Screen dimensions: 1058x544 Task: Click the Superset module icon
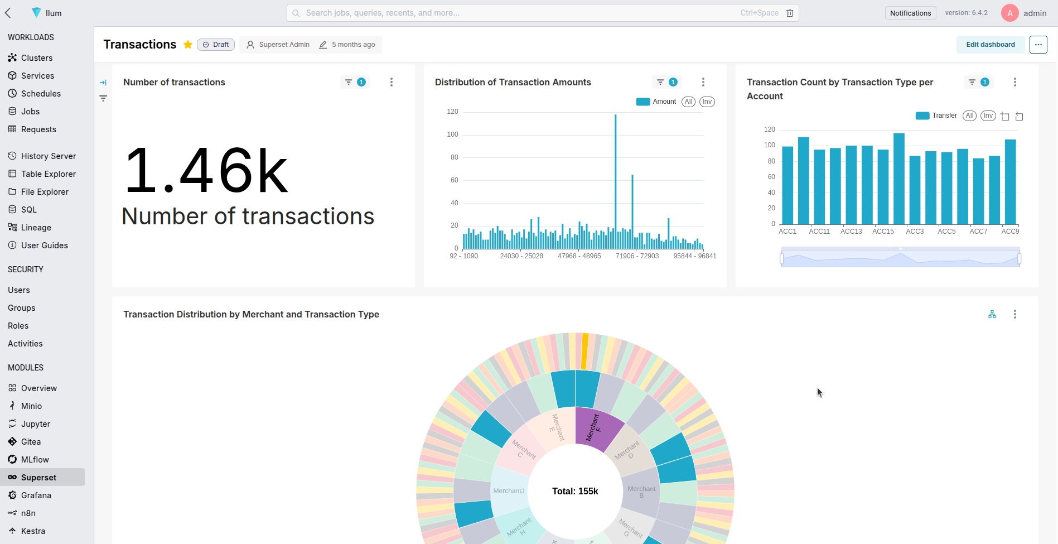click(x=12, y=478)
